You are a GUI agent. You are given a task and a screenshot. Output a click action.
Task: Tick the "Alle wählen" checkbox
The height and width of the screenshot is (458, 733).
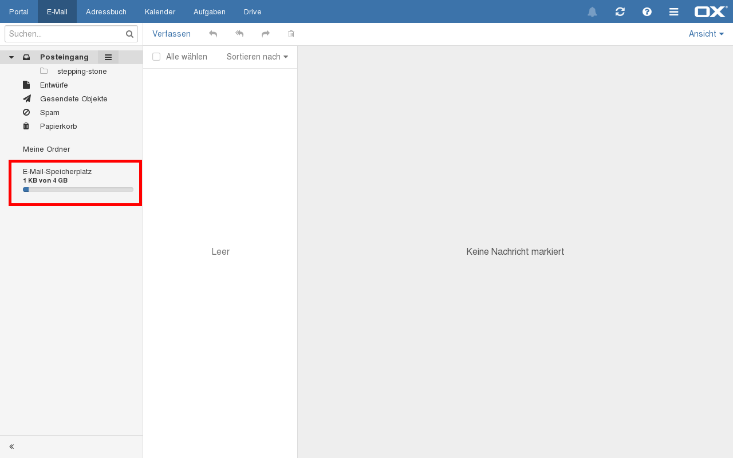(x=156, y=57)
